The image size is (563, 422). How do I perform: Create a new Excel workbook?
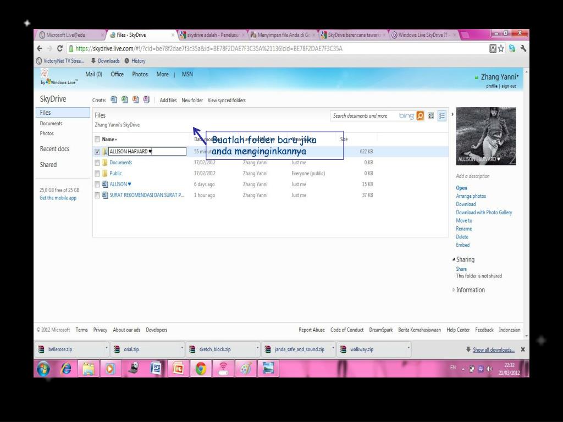pyautogui.click(x=125, y=100)
